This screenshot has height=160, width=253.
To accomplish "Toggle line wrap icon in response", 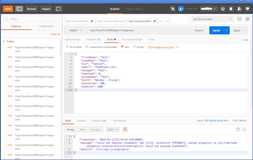I will [125, 129].
